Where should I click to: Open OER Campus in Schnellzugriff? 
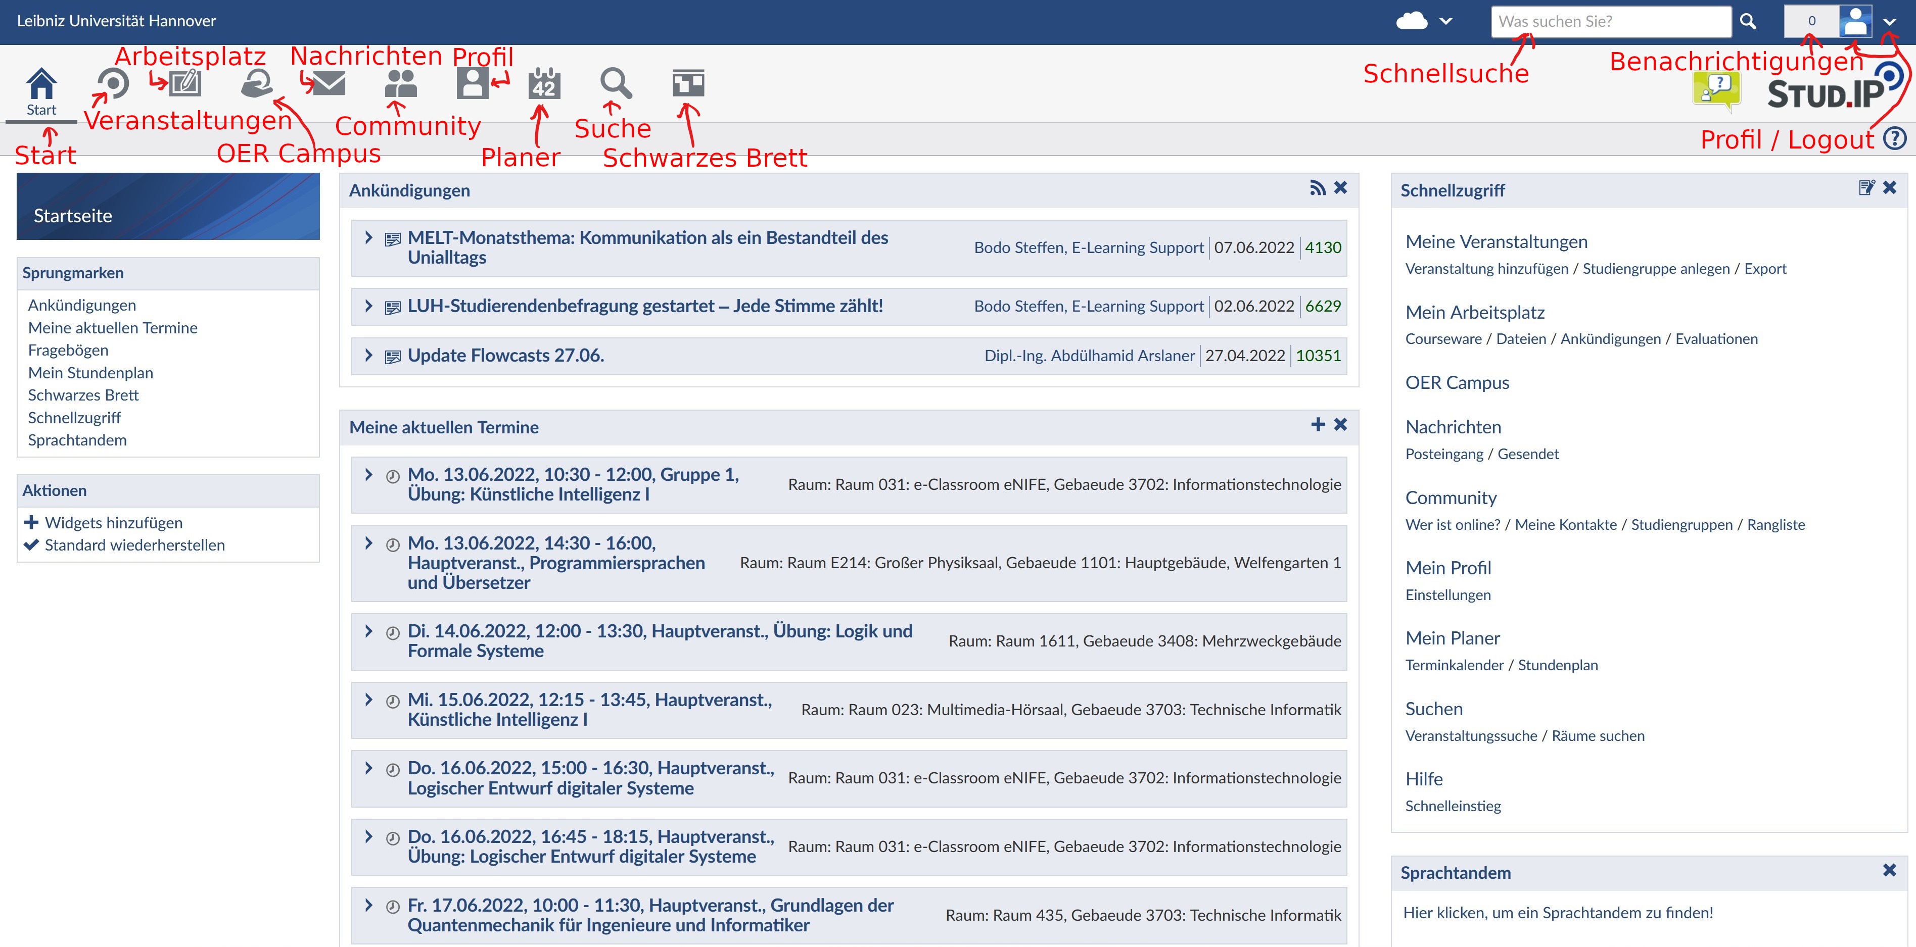tap(1457, 383)
